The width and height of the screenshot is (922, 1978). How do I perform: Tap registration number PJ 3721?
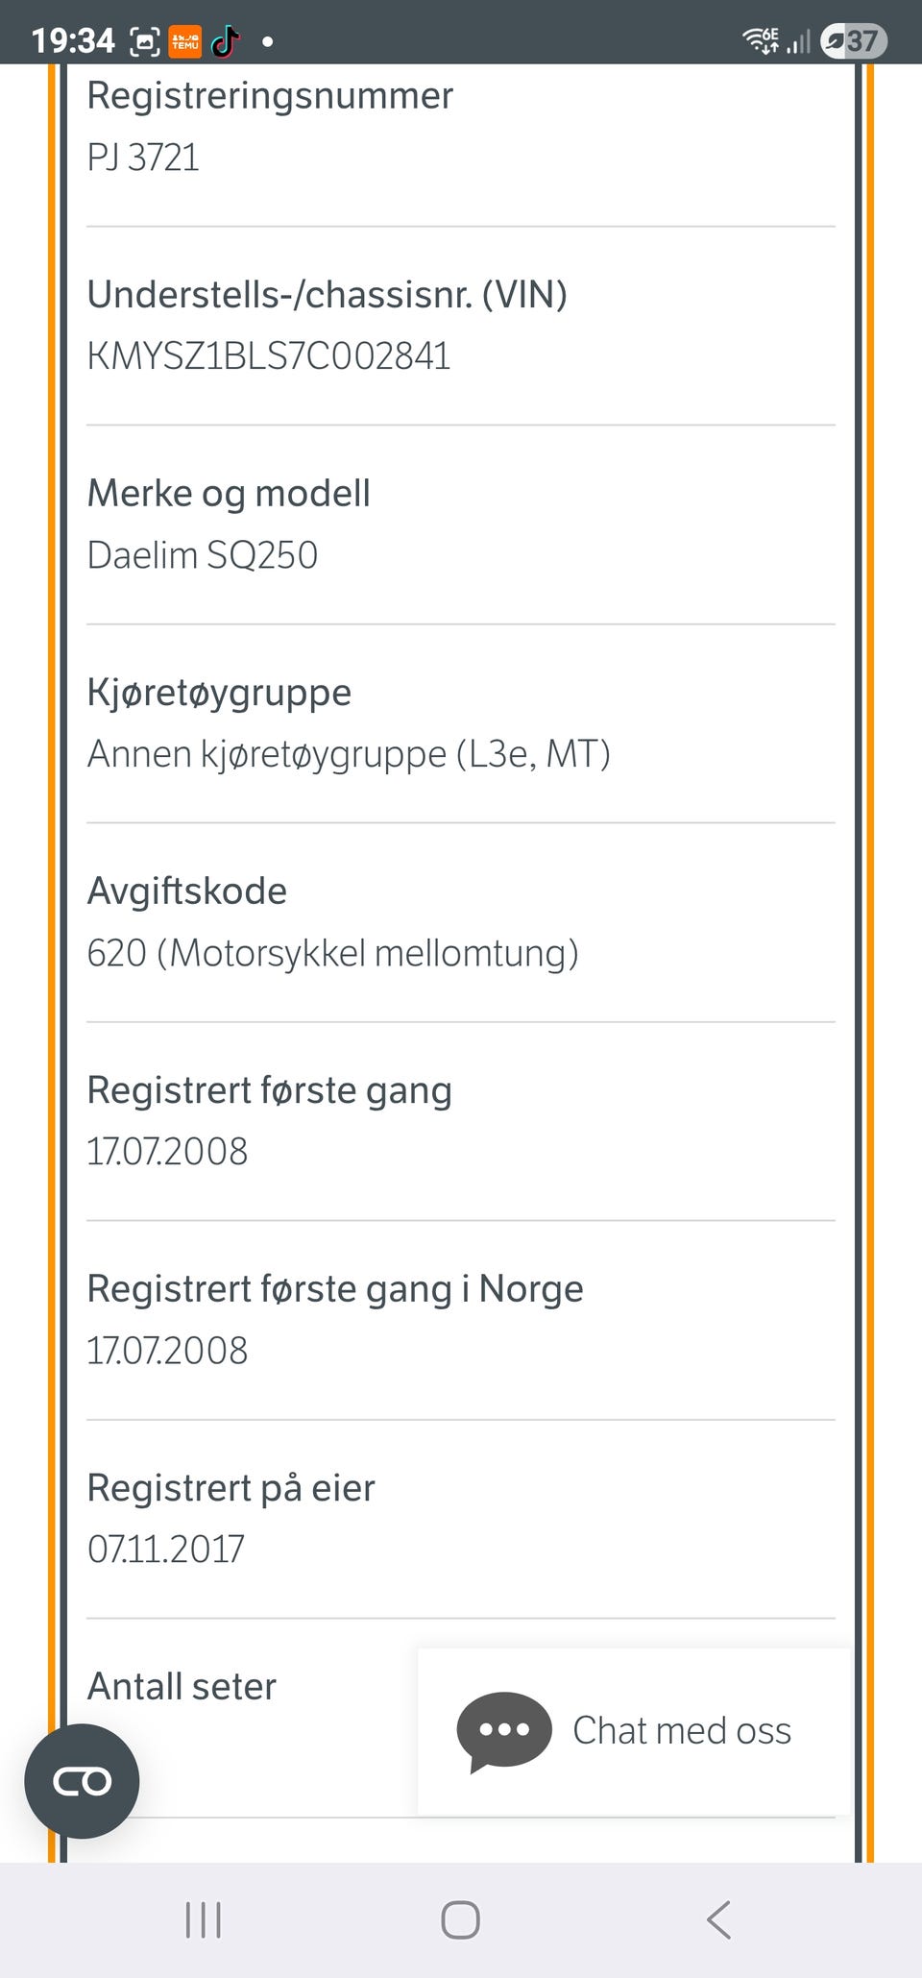(x=143, y=158)
